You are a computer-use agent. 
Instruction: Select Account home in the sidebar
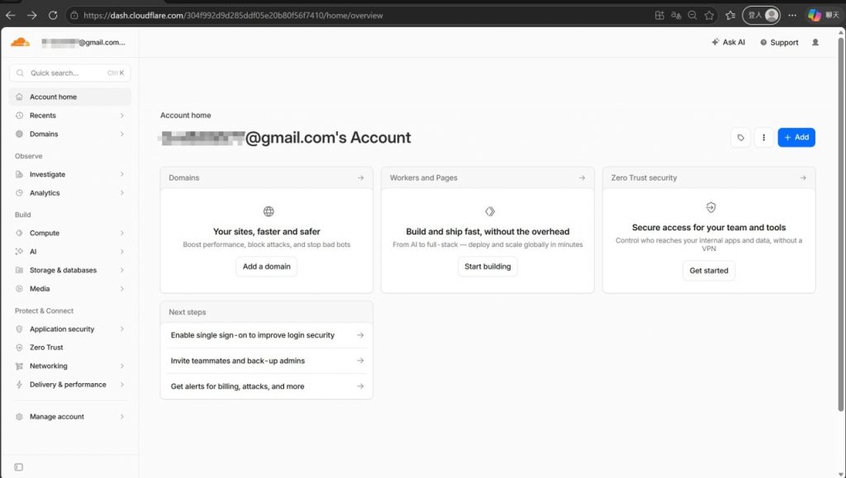coord(69,97)
